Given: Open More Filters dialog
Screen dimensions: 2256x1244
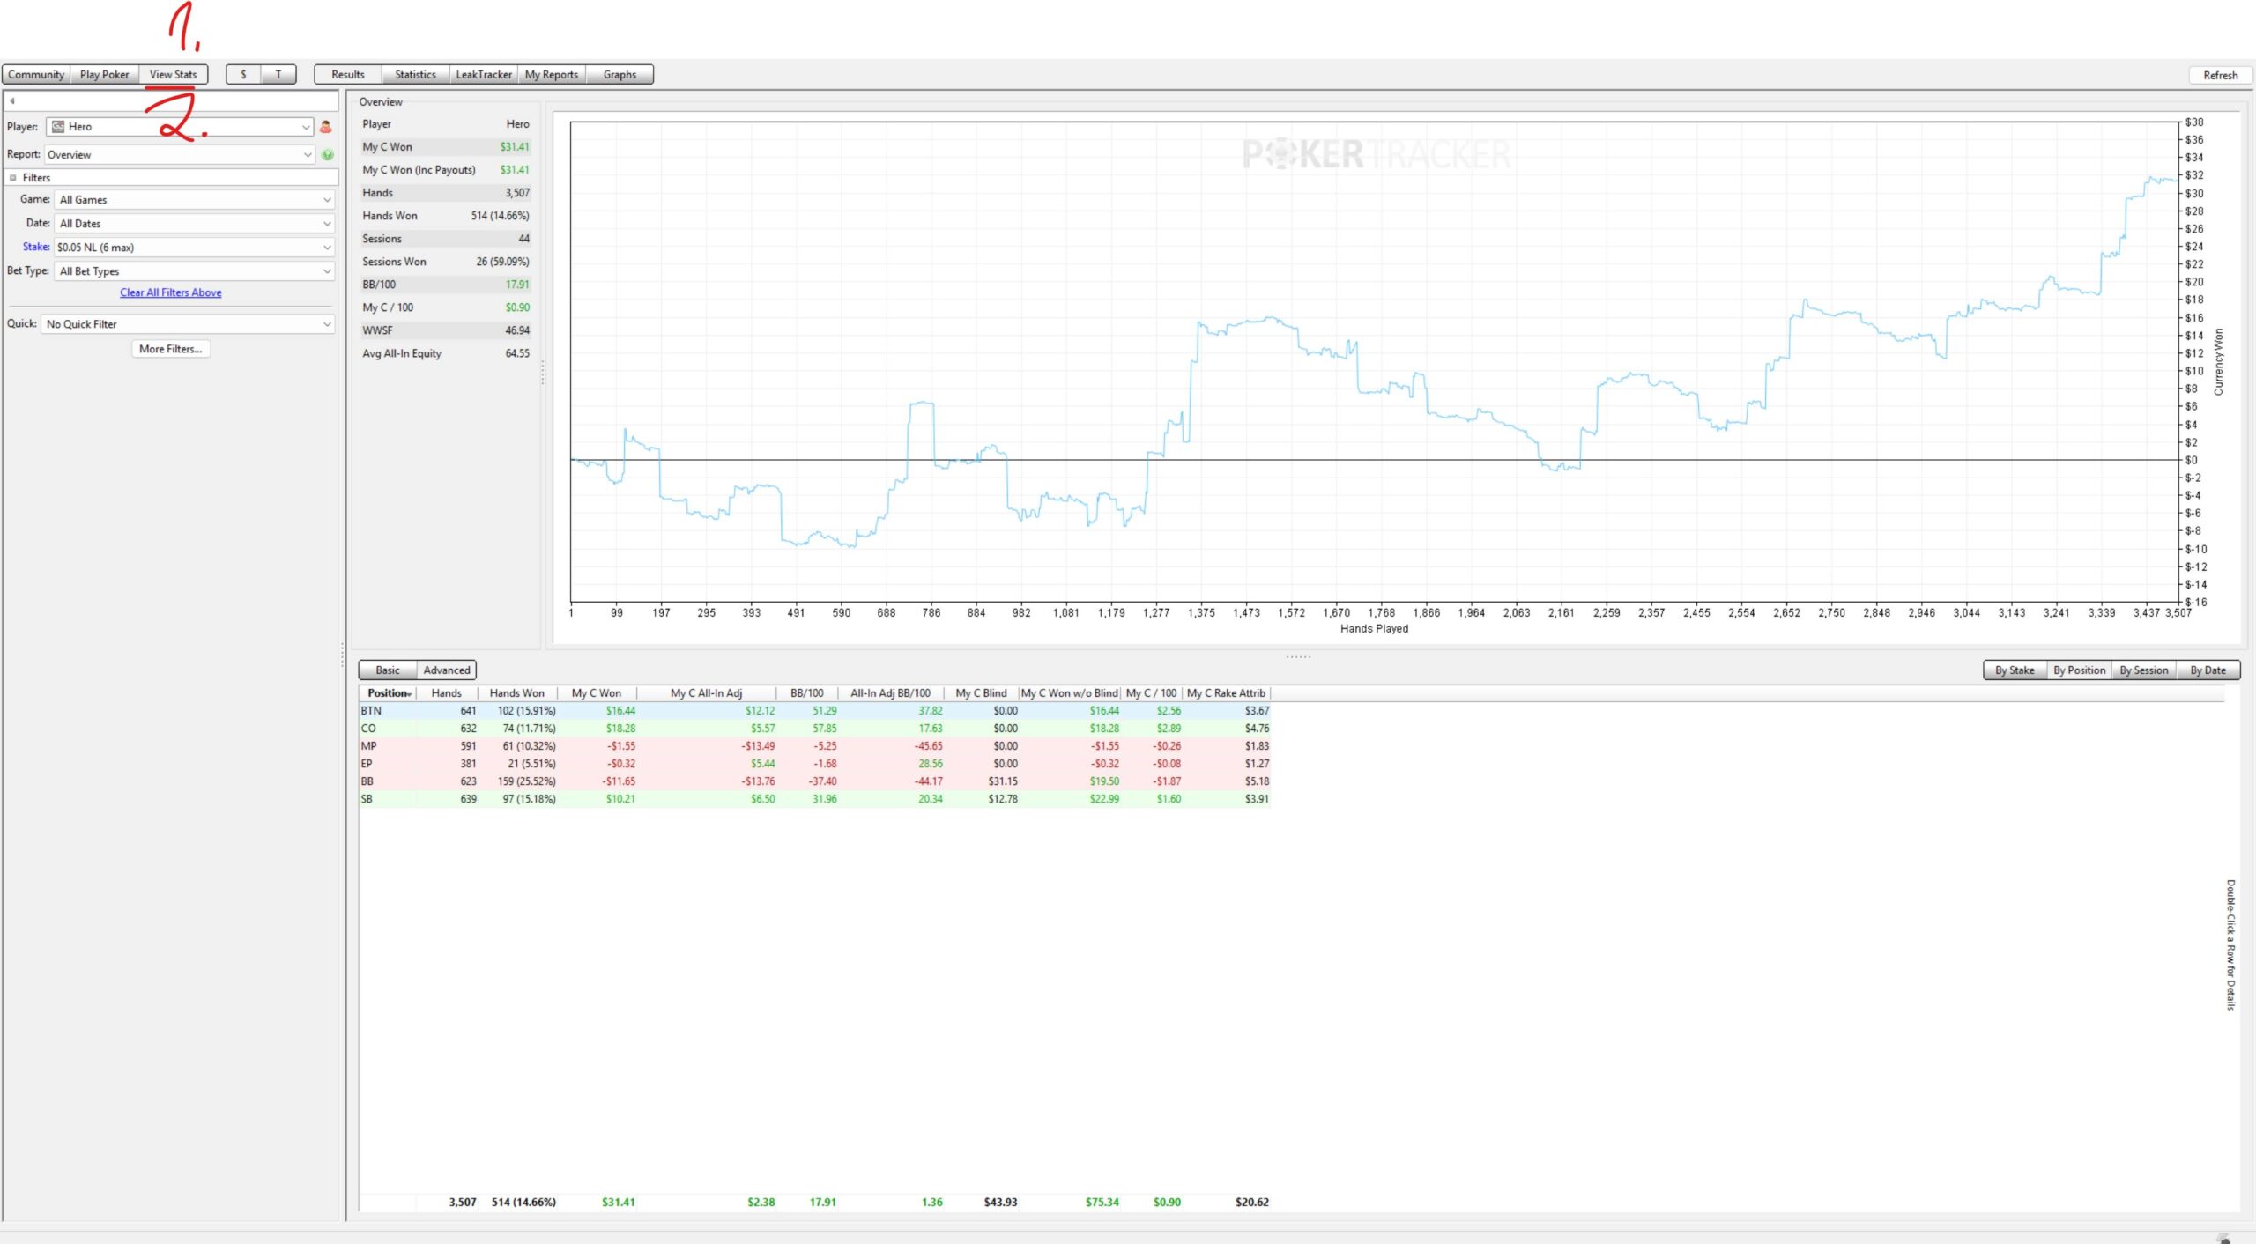Looking at the screenshot, I should click(171, 349).
